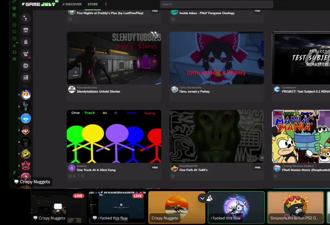Screen dimensions: 330x225
Task: Click Crispy Nuggets stream name overlay label
Action: pyautogui.click(x=32, y=182)
